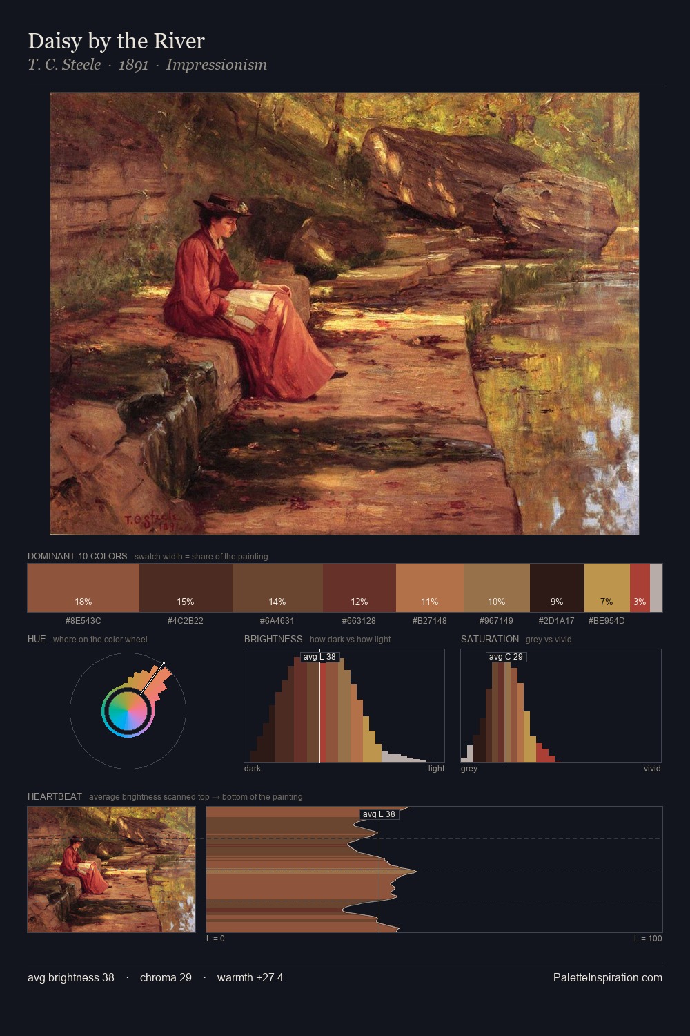The image size is (690, 1036).
Task: Click the year 1891 in subtitle
Action: (x=133, y=65)
